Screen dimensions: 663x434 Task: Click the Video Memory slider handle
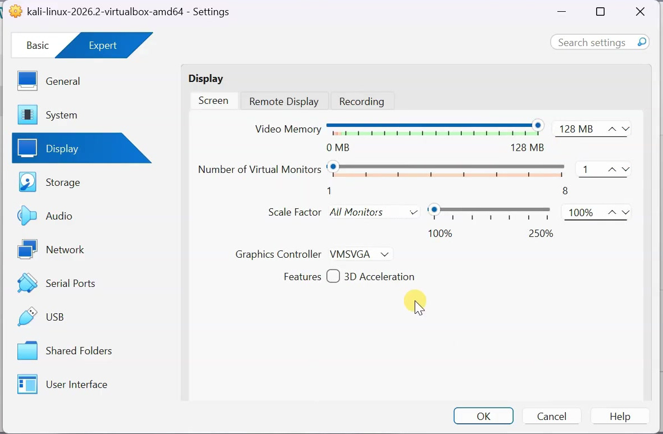tap(537, 126)
